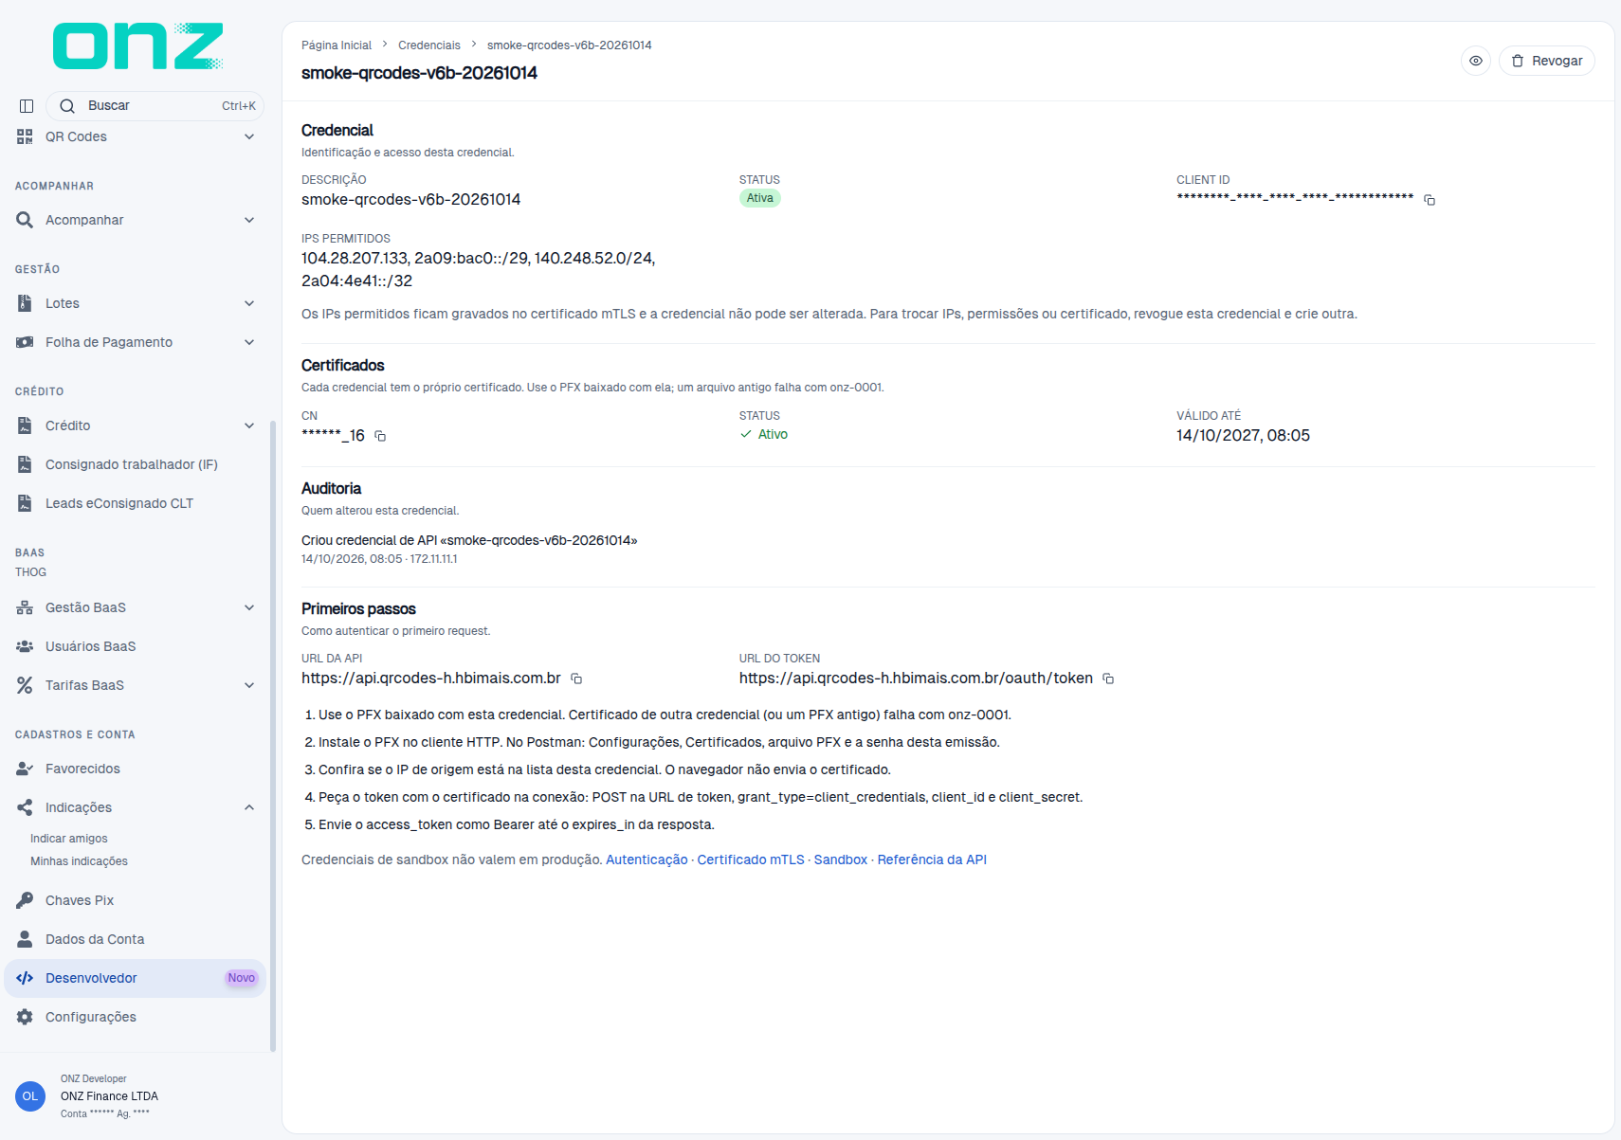Click the Gestão BaaS network icon
Screen dimensions: 1621x1140
coord(25,607)
